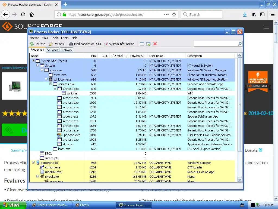This screenshot has height=209, width=278.
Task: Collapse the System process node
Action: pyautogui.click(x=37, y=65)
